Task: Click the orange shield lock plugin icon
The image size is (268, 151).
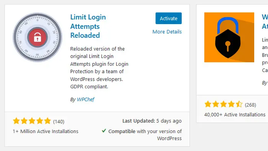Action: click(229, 37)
